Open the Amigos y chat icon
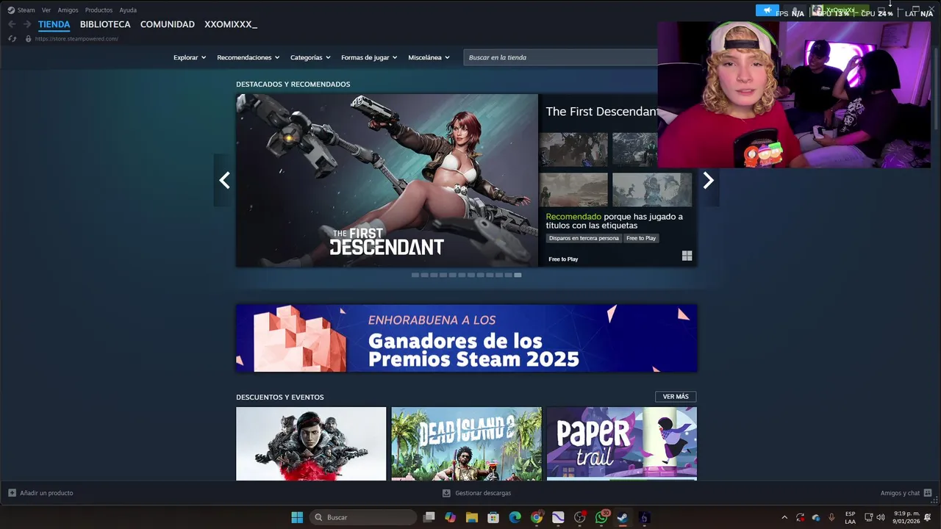 pos(928,493)
